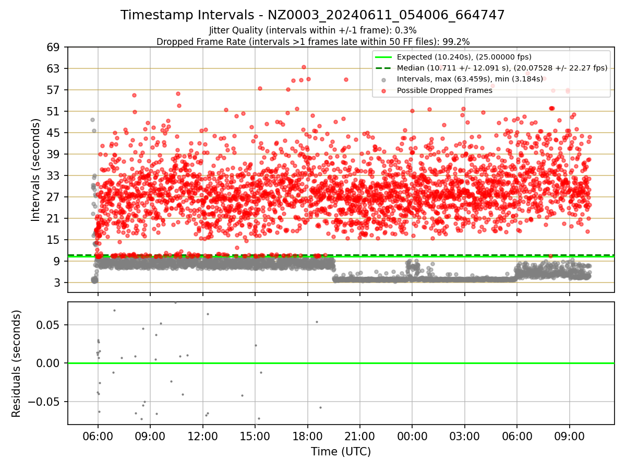Click the x-axis tick label '00:00'

point(412,436)
